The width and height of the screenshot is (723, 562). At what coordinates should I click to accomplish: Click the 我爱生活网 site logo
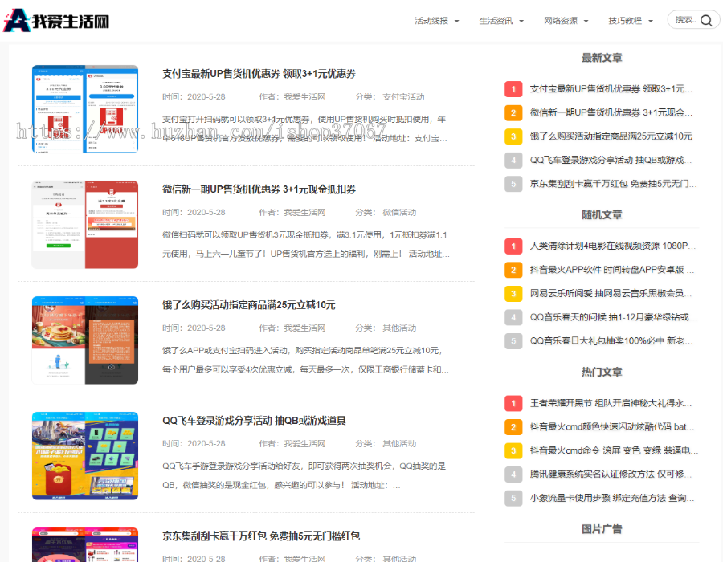(57, 21)
